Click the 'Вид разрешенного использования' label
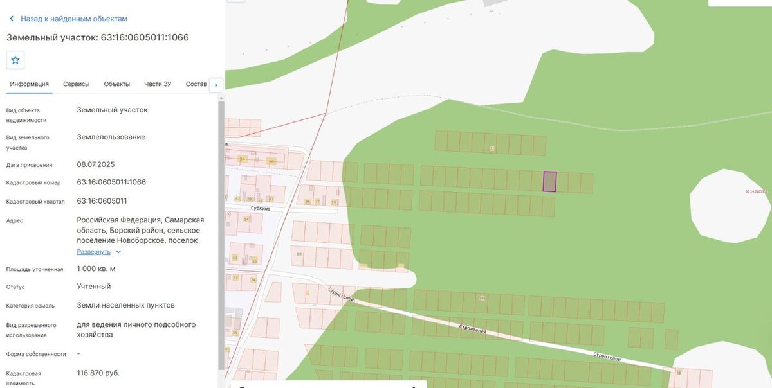772x388 pixels. (x=32, y=330)
